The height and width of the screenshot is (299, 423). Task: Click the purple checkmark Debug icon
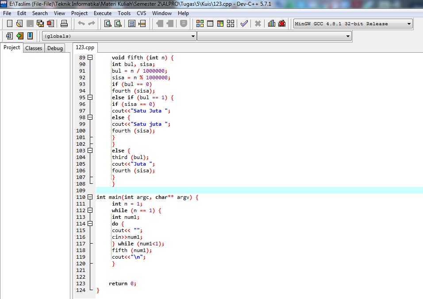(x=244, y=23)
